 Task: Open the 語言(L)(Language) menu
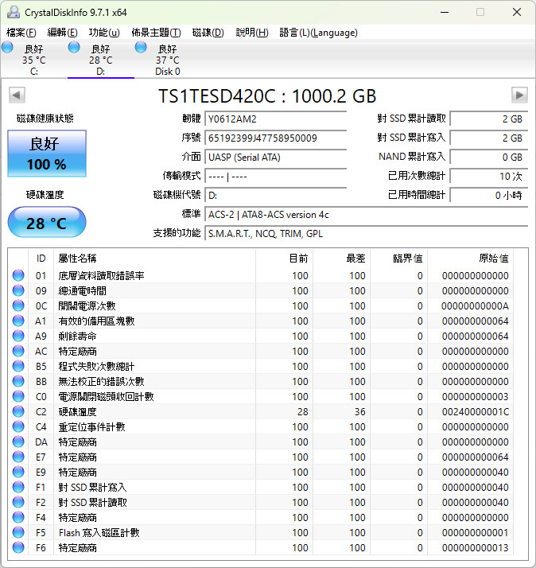[x=318, y=33]
